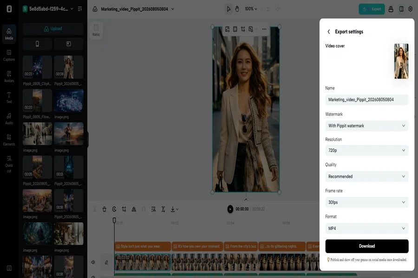
Task: Select the first video clip in timeline
Action: tap(143, 262)
